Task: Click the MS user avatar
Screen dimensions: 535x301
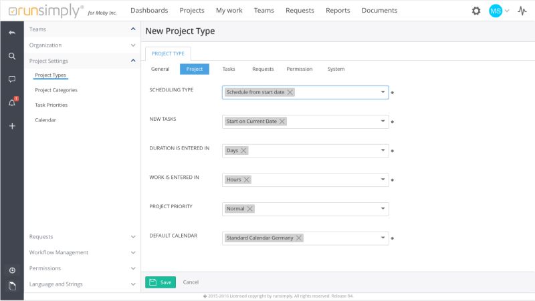Action: 495,11
